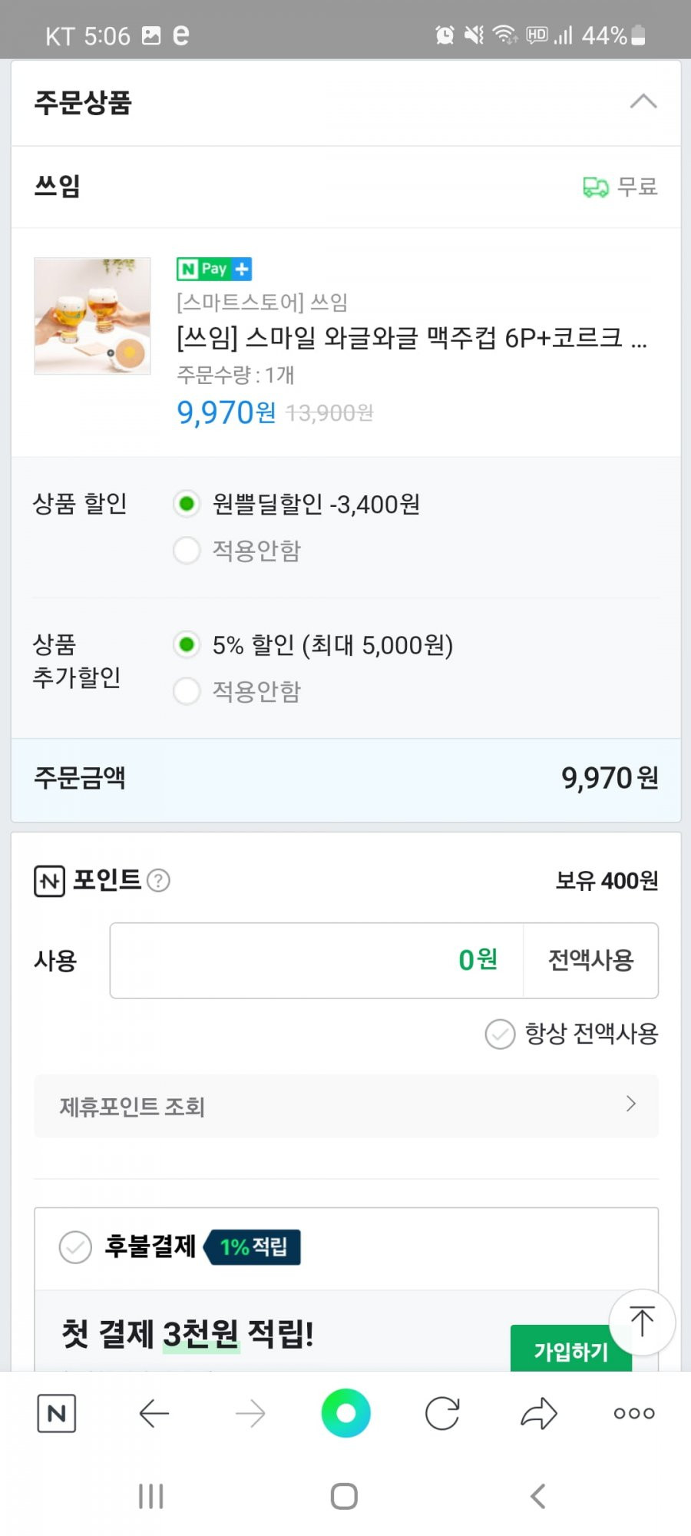
Task: Tap the green circle Naver button
Action: [x=345, y=1413]
